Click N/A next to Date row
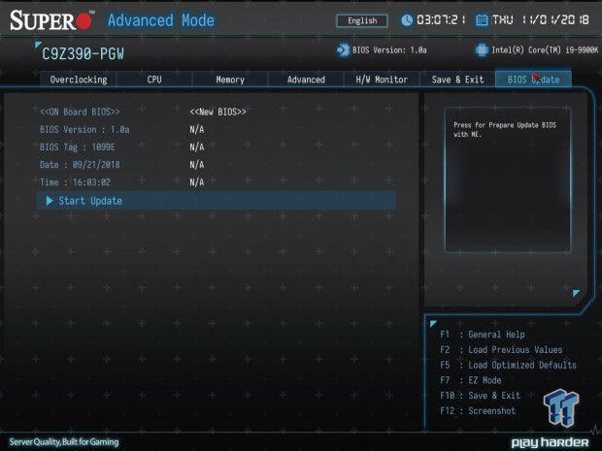This screenshot has width=602, height=451. tap(196, 165)
